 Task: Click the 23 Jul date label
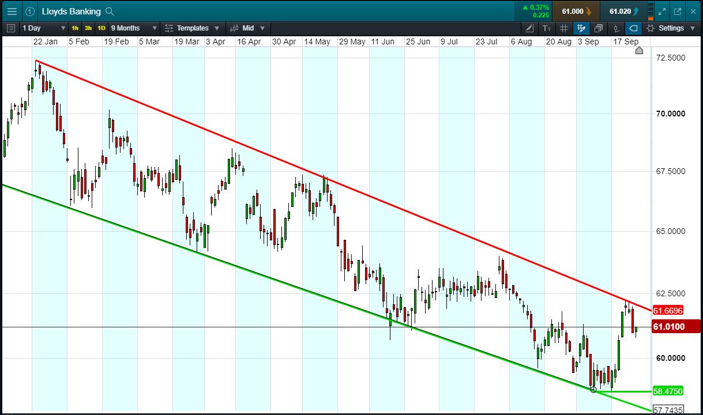pos(487,41)
